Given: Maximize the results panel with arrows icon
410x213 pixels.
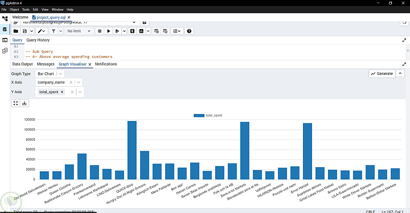Looking at the screenshot, I should pos(404,64).
